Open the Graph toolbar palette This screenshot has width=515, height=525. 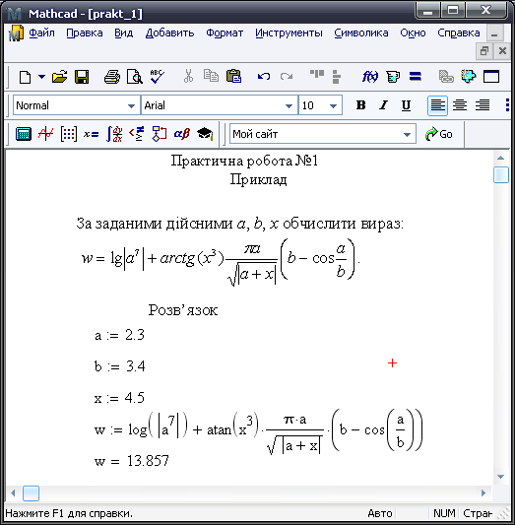click(46, 134)
